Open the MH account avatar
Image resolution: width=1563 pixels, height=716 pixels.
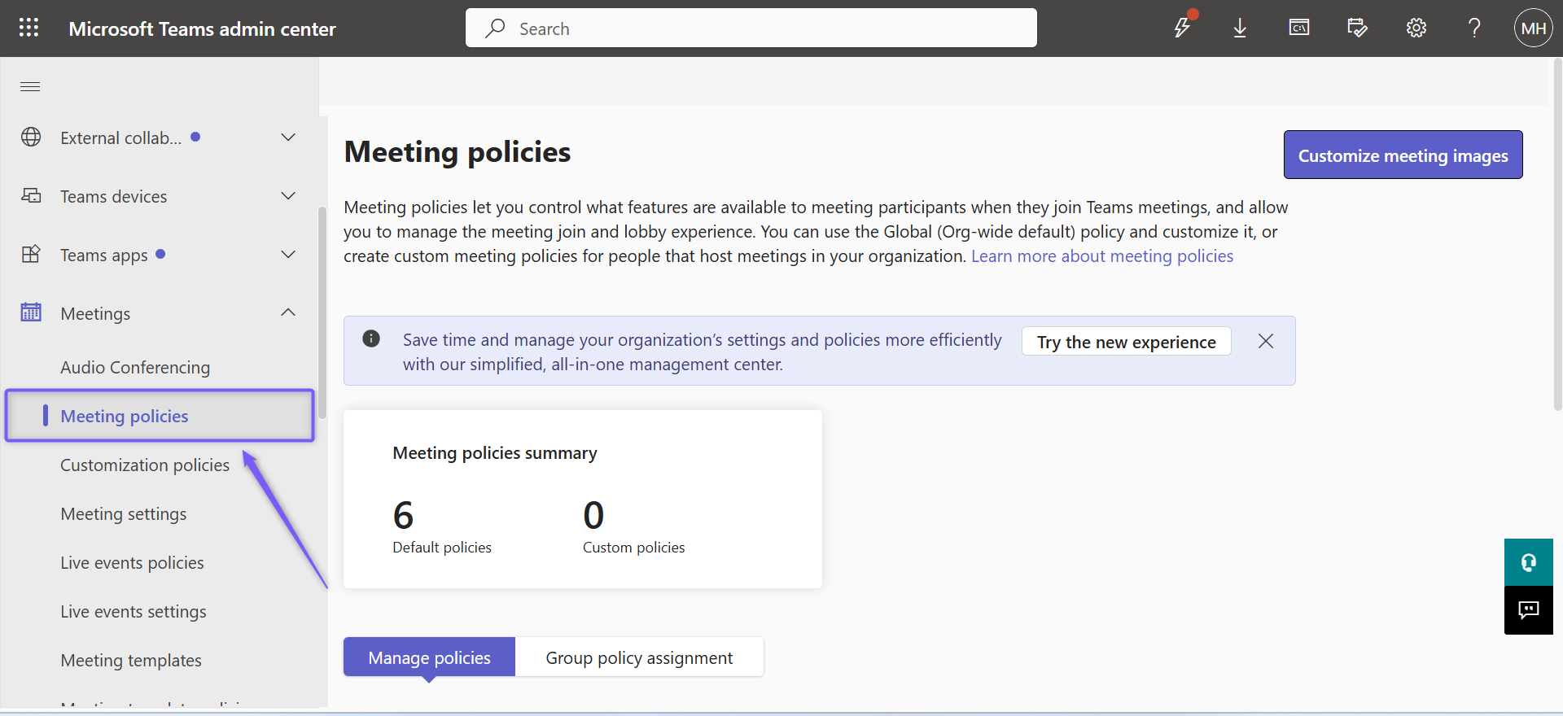(1533, 28)
